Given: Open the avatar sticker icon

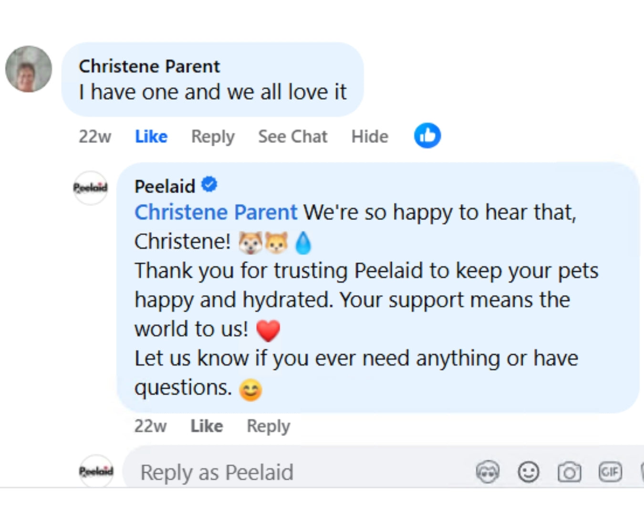Looking at the screenshot, I should [488, 472].
